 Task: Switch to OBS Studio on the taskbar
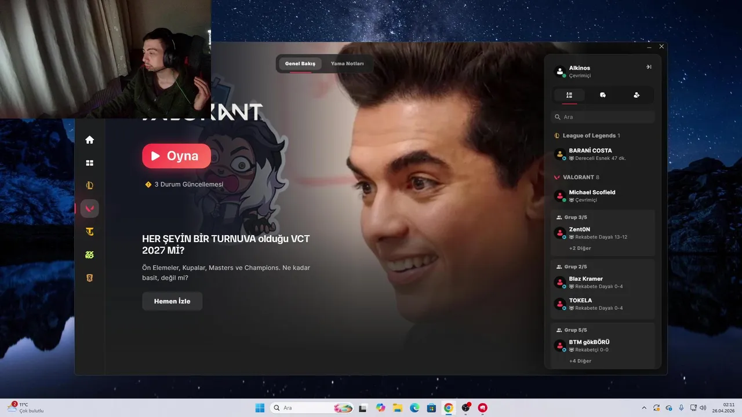point(465,408)
